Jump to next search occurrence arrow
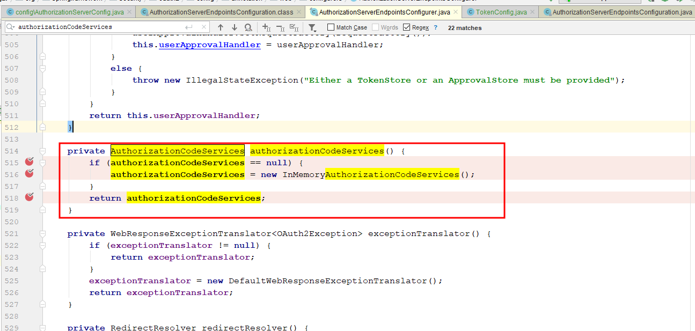Viewport: 695px width, 331px height. tap(235, 27)
